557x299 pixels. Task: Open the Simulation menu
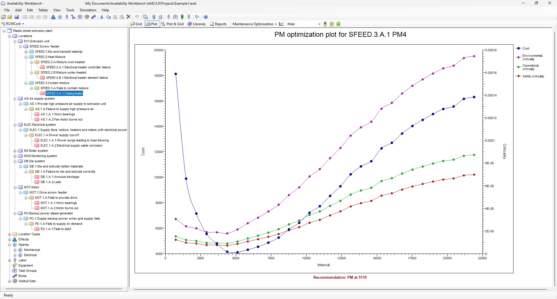click(x=88, y=10)
